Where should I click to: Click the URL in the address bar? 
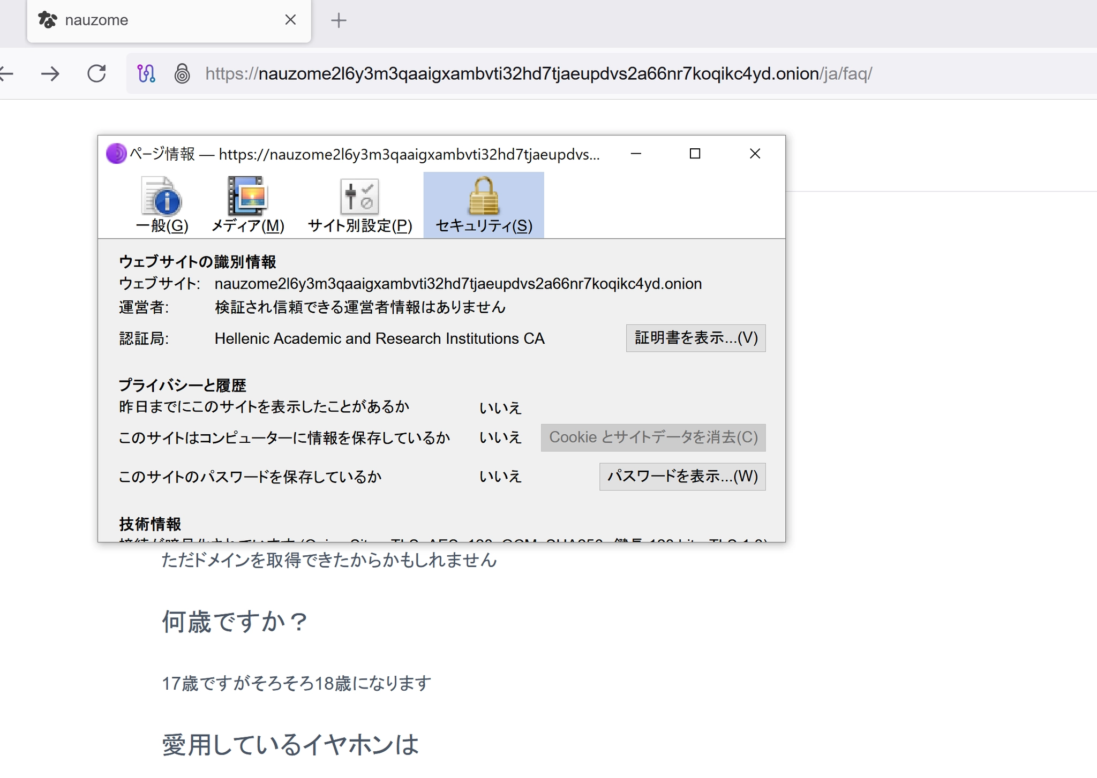538,73
